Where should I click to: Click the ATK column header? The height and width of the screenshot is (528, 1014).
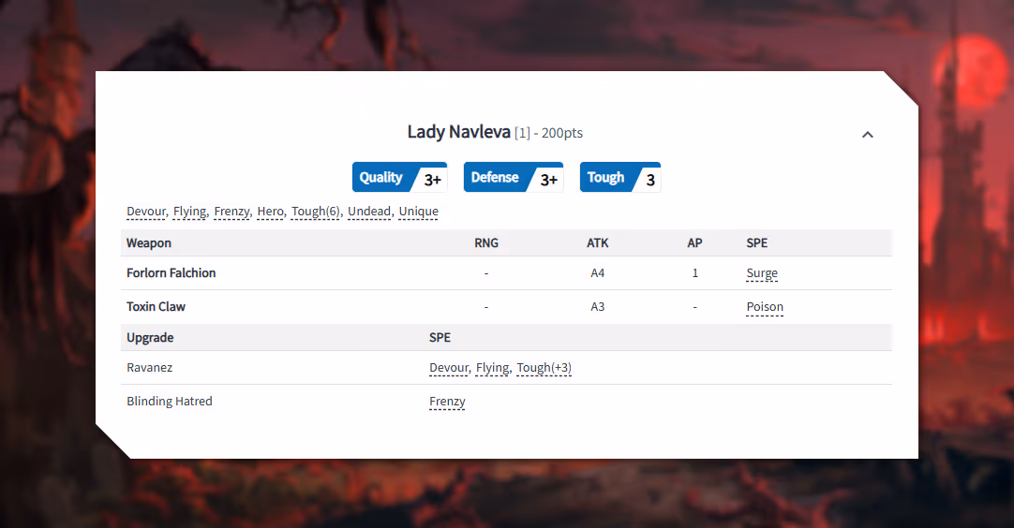(598, 243)
